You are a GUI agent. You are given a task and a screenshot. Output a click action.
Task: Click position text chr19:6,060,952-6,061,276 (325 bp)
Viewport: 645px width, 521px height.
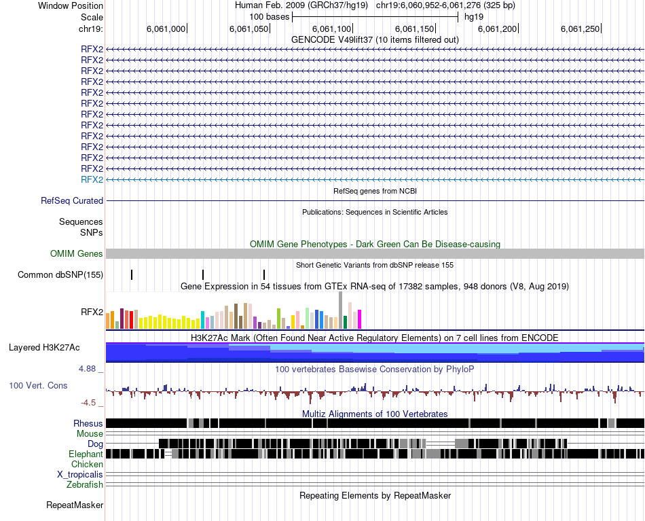coord(445,5)
